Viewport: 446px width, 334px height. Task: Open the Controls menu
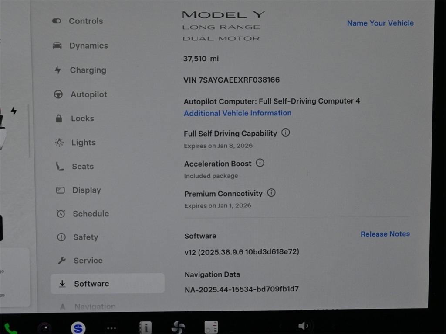pos(85,21)
